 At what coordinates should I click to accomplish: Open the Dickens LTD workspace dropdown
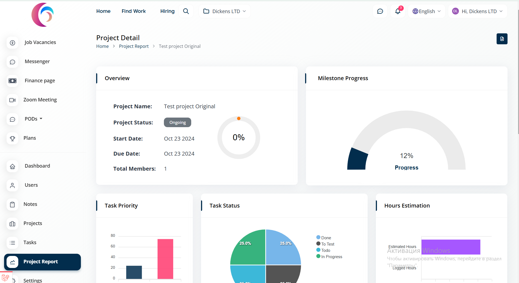click(x=225, y=11)
